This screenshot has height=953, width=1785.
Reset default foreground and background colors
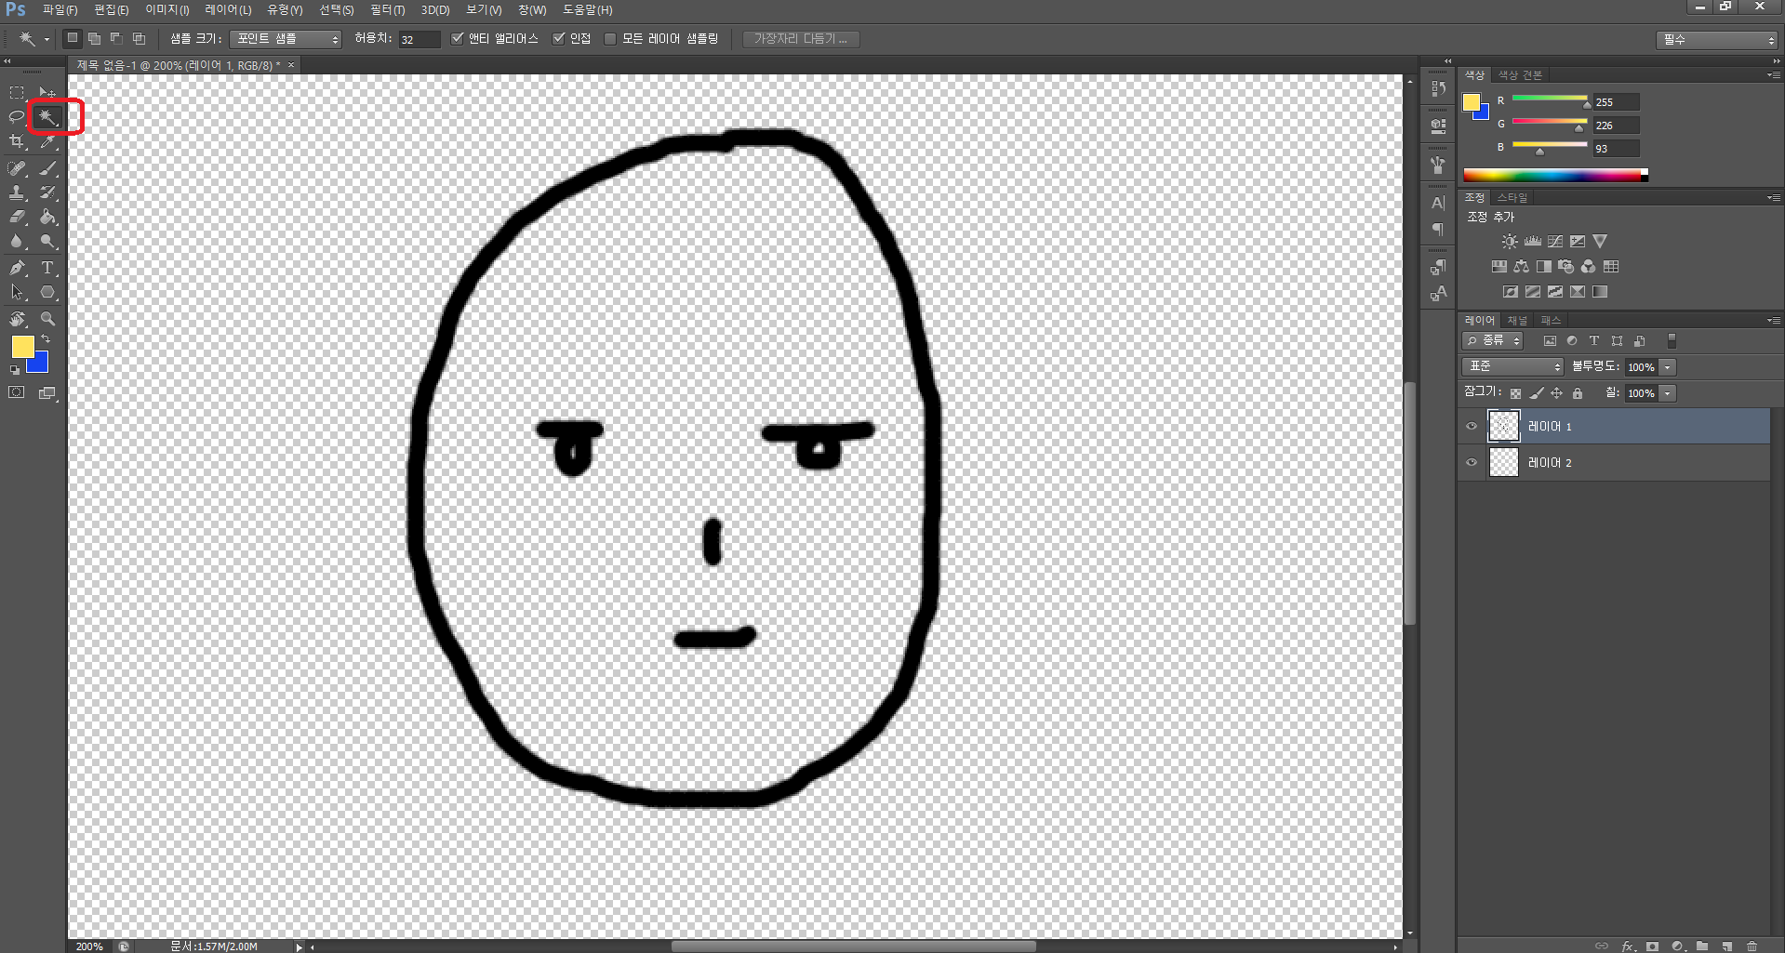(x=15, y=369)
